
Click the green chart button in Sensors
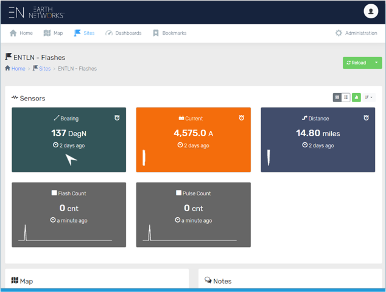point(356,97)
